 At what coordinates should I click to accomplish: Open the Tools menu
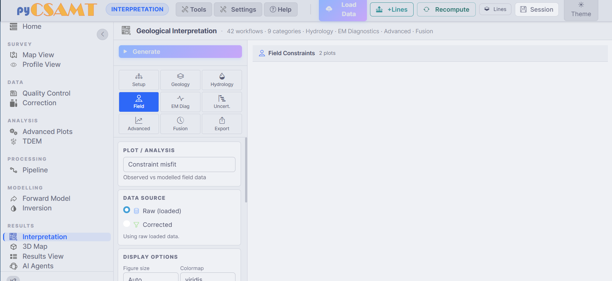pyautogui.click(x=194, y=10)
